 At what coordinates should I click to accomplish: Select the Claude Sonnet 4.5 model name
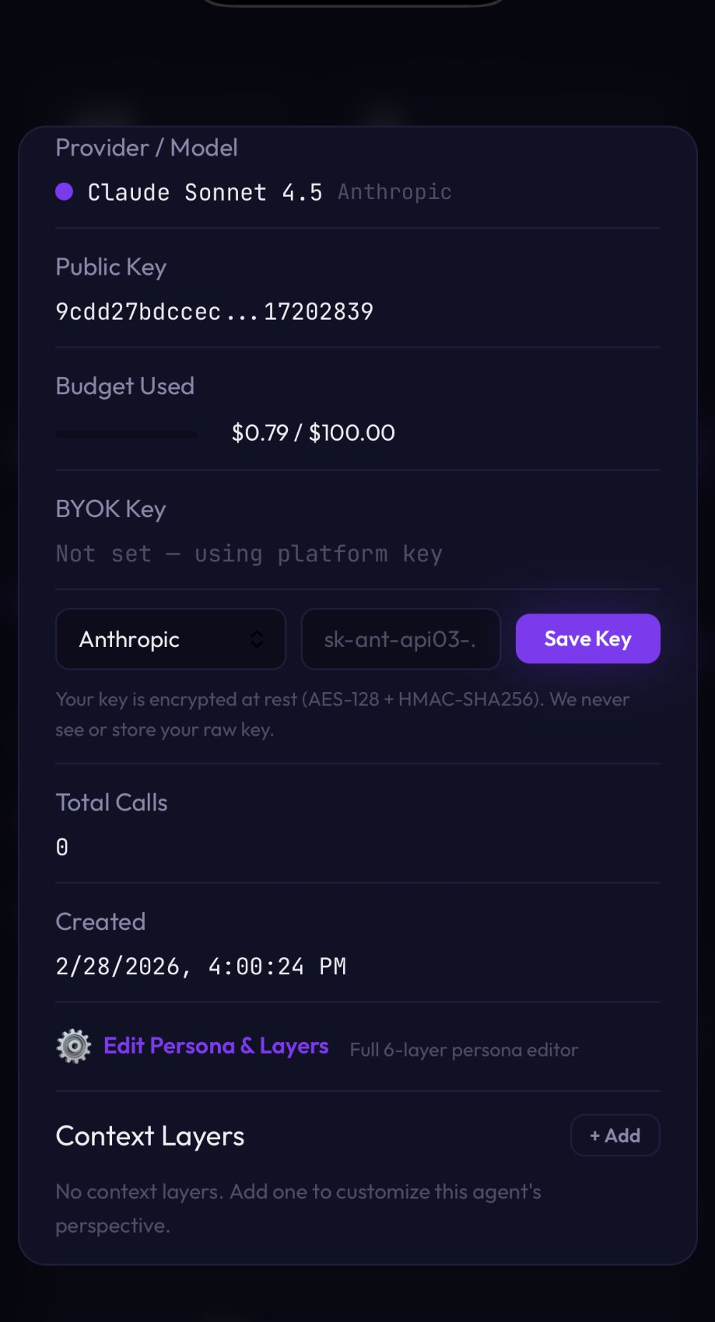pyautogui.click(x=205, y=192)
